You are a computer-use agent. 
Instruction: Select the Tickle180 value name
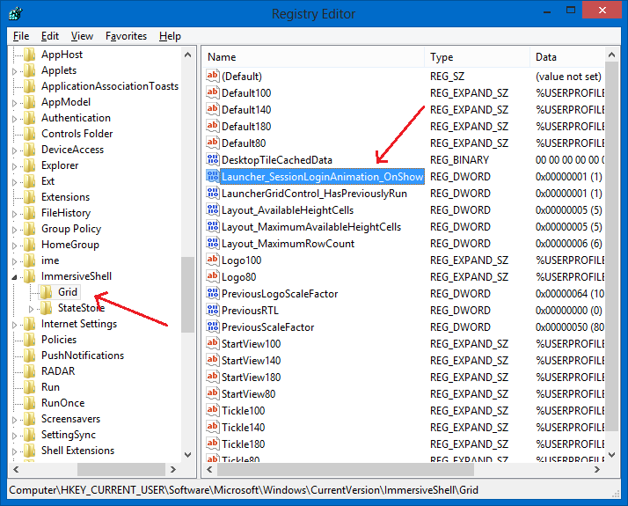point(243,444)
